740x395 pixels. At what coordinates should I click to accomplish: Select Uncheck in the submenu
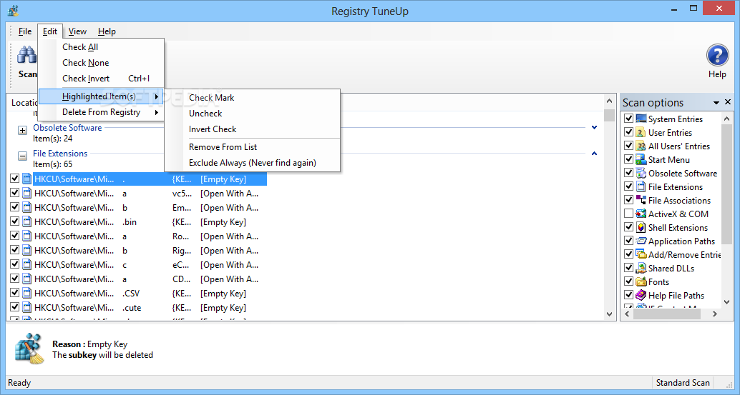tap(252, 113)
